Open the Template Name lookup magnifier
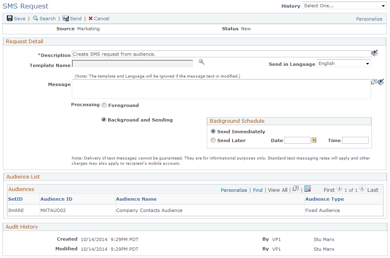The width and height of the screenshot is (390, 258). pyautogui.click(x=201, y=62)
